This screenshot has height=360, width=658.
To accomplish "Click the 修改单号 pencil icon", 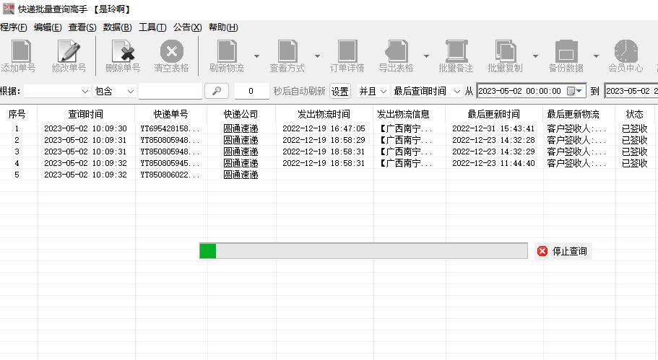I will click(69, 51).
